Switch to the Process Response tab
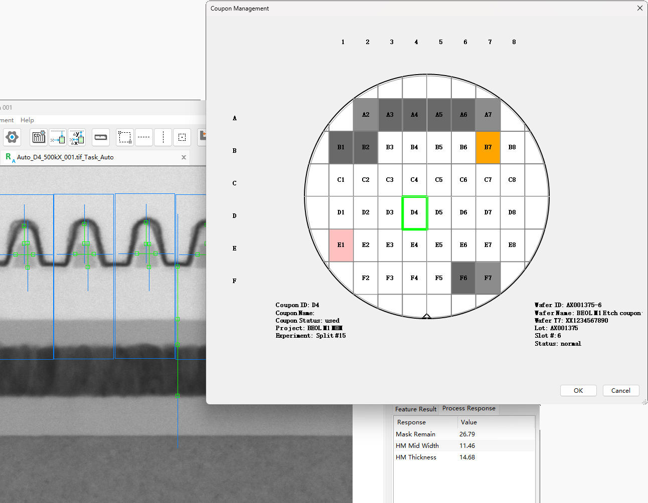 click(468, 408)
